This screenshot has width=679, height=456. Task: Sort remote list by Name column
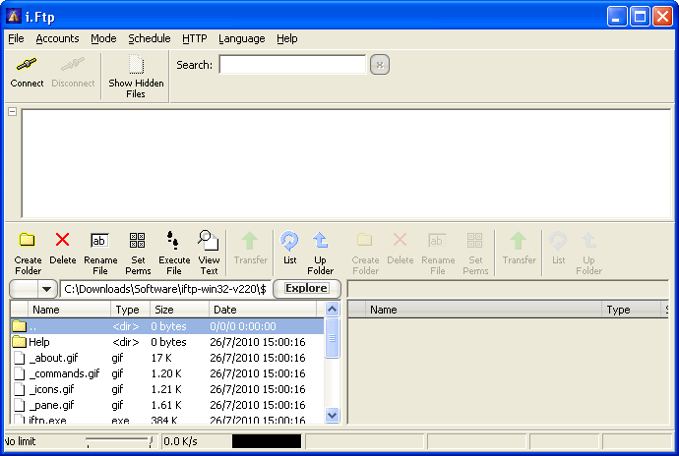(x=484, y=310)
